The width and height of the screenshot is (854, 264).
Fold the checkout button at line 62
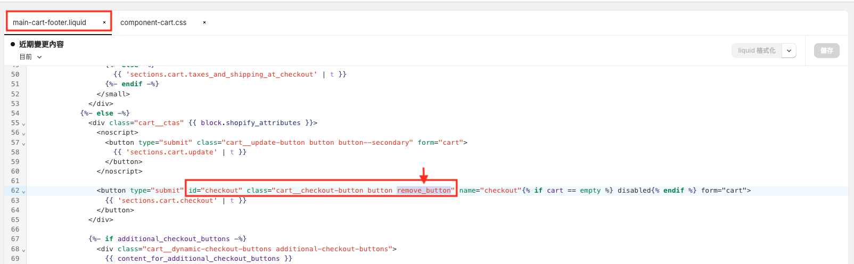coord(23,192)
